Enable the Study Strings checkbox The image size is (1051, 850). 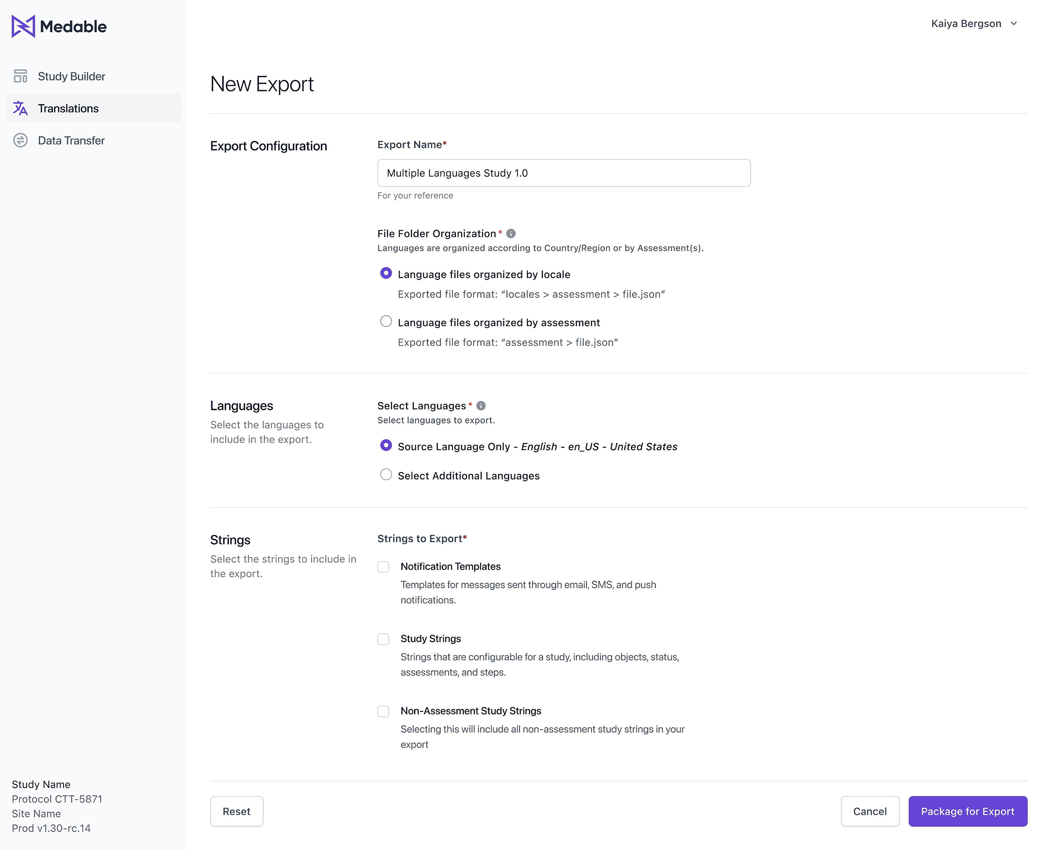pyautogui.click(x=383, y=639)
